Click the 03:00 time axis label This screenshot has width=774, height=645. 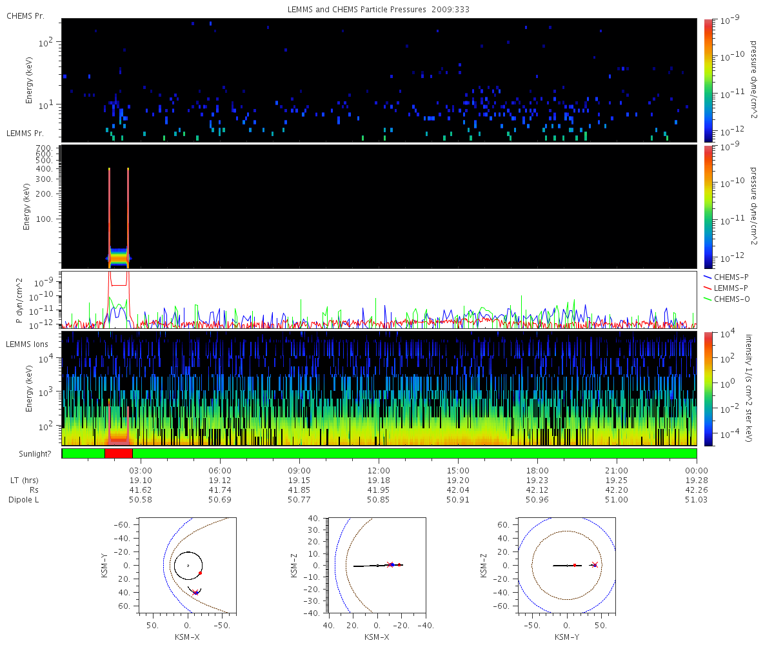pyautogui.click(x=141, y=470)
